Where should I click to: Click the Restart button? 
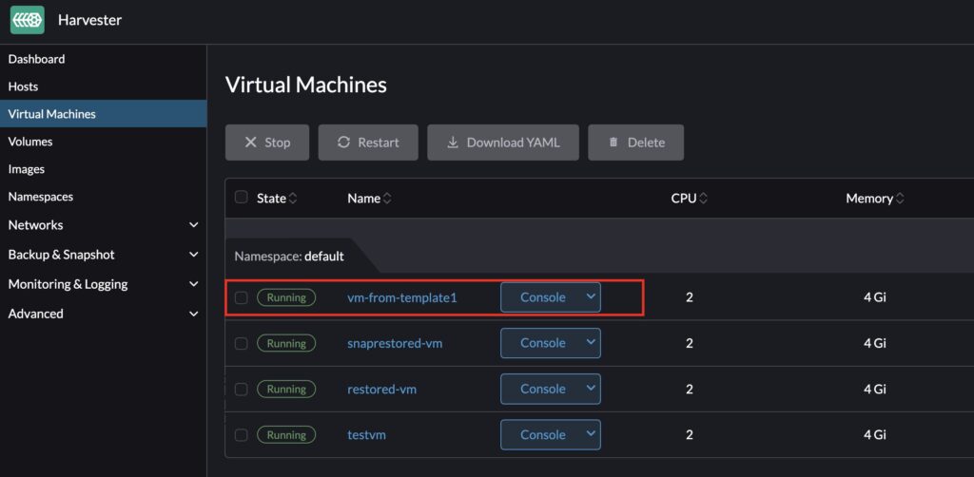click(x=368, y=143)
